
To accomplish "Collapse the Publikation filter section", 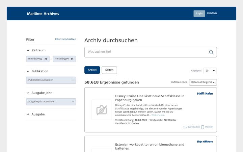I will pos(28,71).
